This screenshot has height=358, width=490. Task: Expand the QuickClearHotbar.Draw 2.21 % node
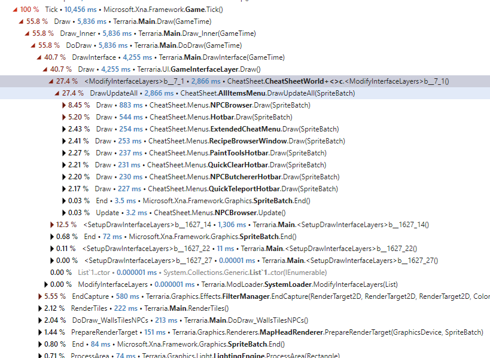[64, 165]
